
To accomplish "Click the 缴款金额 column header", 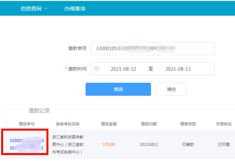I will point(109,124).
